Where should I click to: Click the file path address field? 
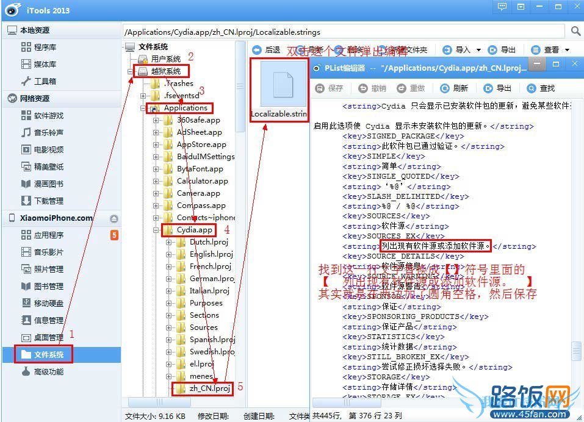coord(344,32)
